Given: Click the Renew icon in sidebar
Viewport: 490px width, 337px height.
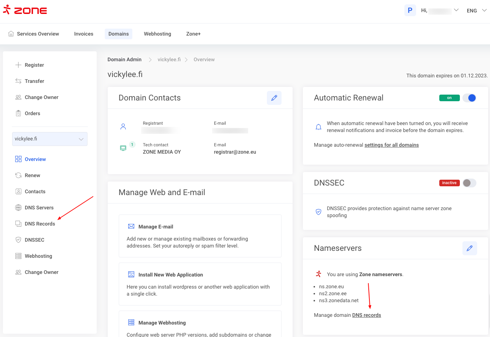Looking at the screenshot, I should coord(18,175).
